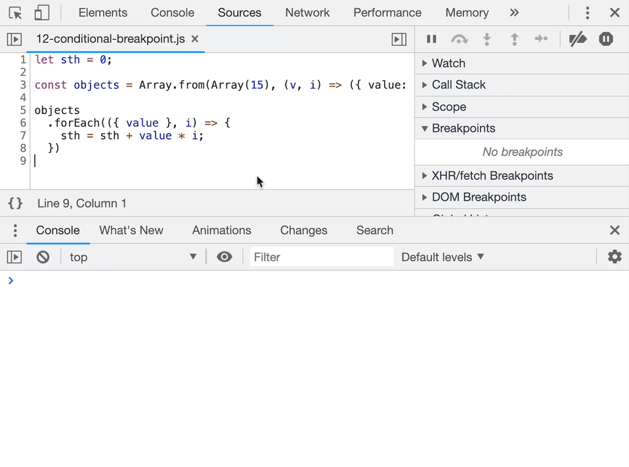Pause script execution in the debugger
This screenshot has width=629, height=467.
pyautogui.click(x=431, y=39)
